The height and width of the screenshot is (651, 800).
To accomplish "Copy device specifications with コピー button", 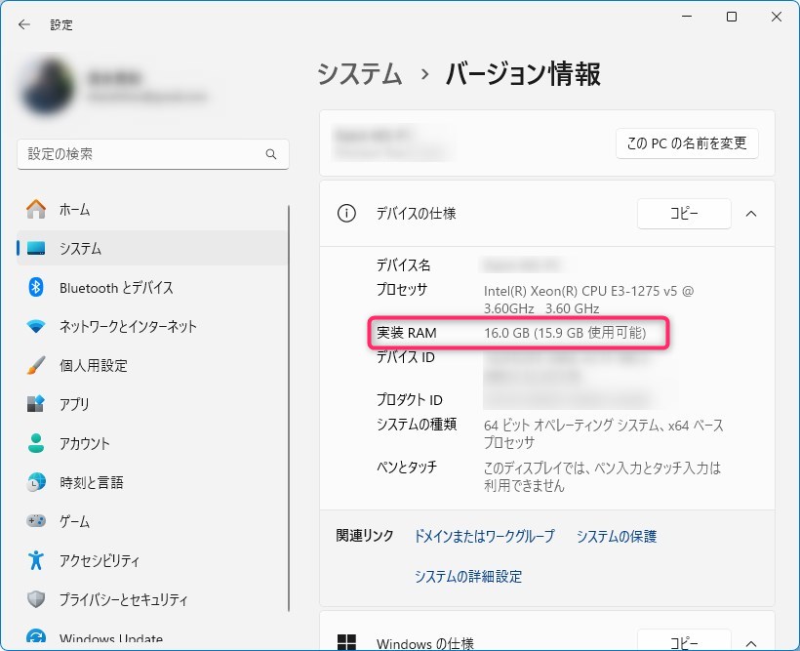I will pyautogui.click(x=683, y=214).
